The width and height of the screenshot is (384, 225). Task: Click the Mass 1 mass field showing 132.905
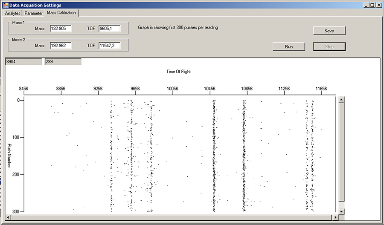coord(60,29)
